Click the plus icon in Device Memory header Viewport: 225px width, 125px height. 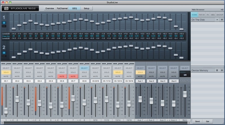point(222,70)
